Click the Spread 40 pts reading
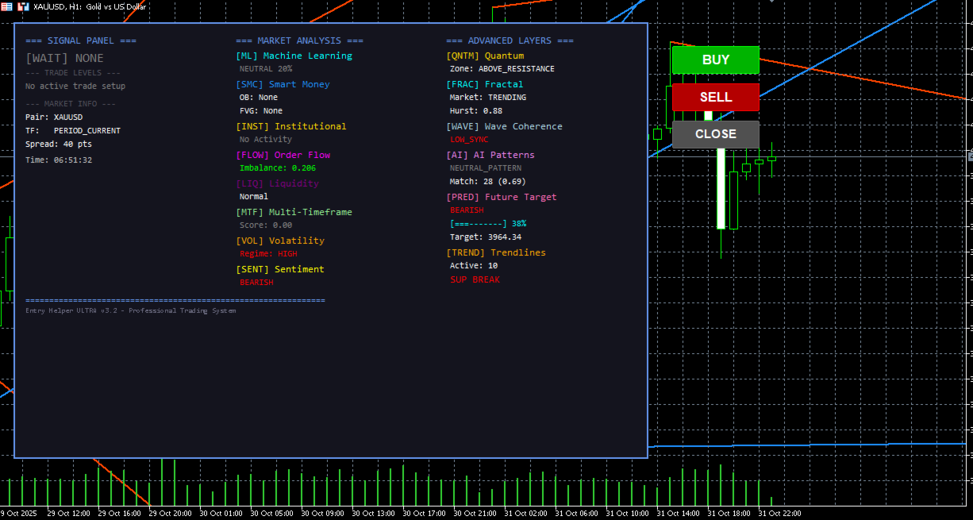The height and width of the screenshot is (520, 973). [59, 144]
